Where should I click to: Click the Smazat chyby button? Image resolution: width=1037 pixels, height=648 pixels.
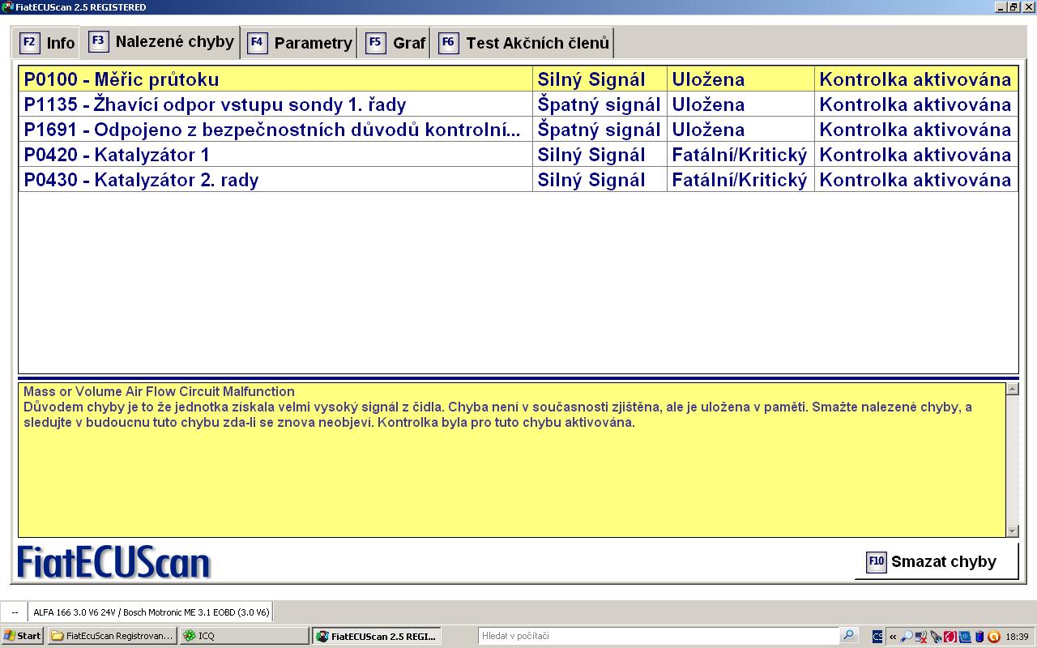coord(935,562)
